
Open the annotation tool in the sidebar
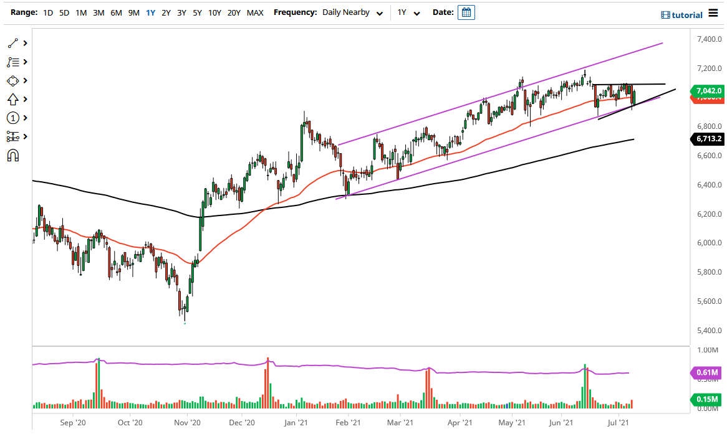(x=12, y=62)
